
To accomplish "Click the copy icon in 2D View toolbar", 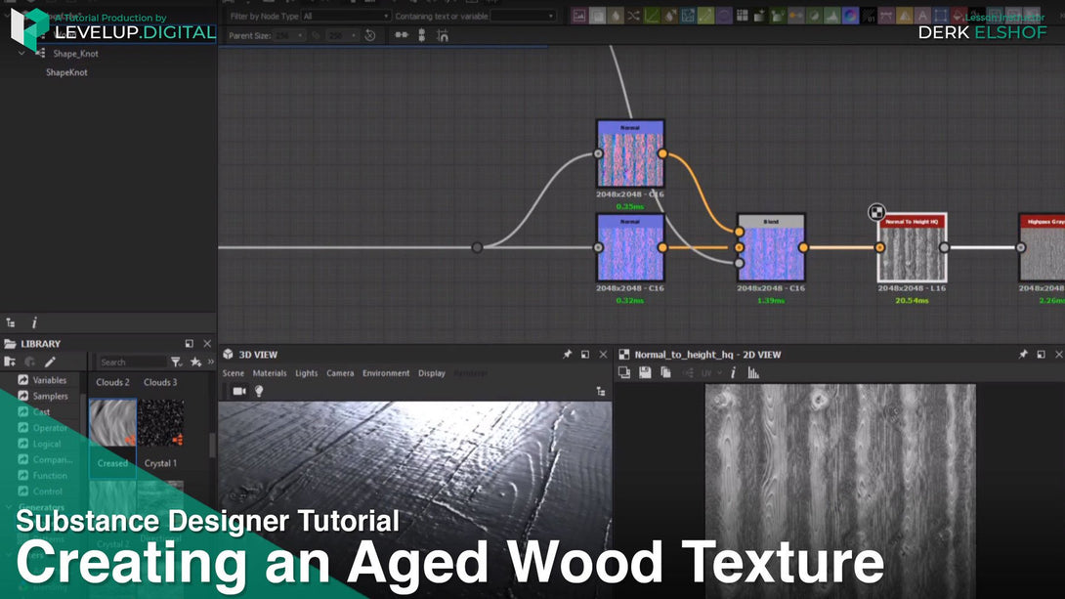I will [x=665, y=372].
